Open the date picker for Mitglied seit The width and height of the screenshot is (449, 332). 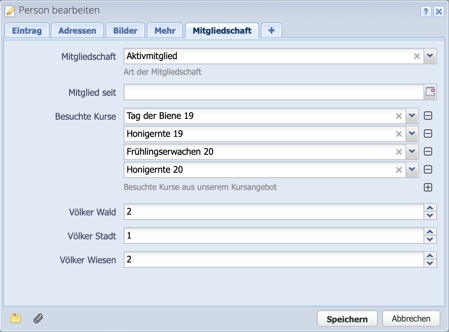coord(430,92)
